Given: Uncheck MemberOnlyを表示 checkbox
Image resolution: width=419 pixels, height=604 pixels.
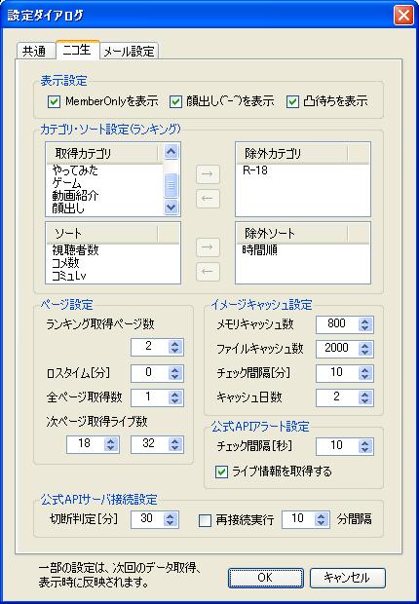Looking at the screenshot, I should click(x=54, y=102).
